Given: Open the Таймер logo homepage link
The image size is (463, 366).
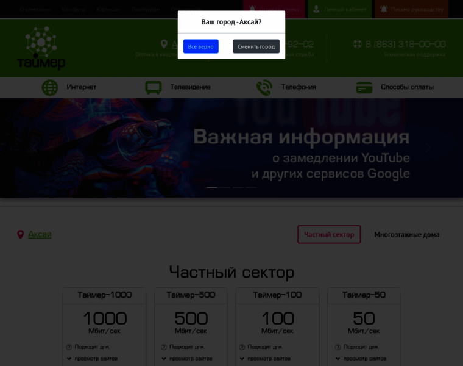Looking at the screenshot, I should point(41,48).
